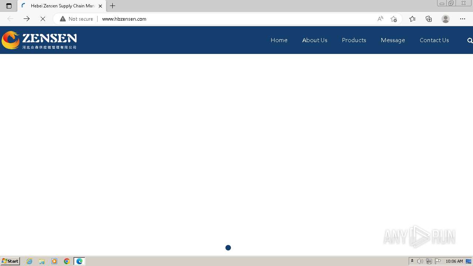Open Edge Settings and more menu
The image size is (473, 266).
pos(463,19)
